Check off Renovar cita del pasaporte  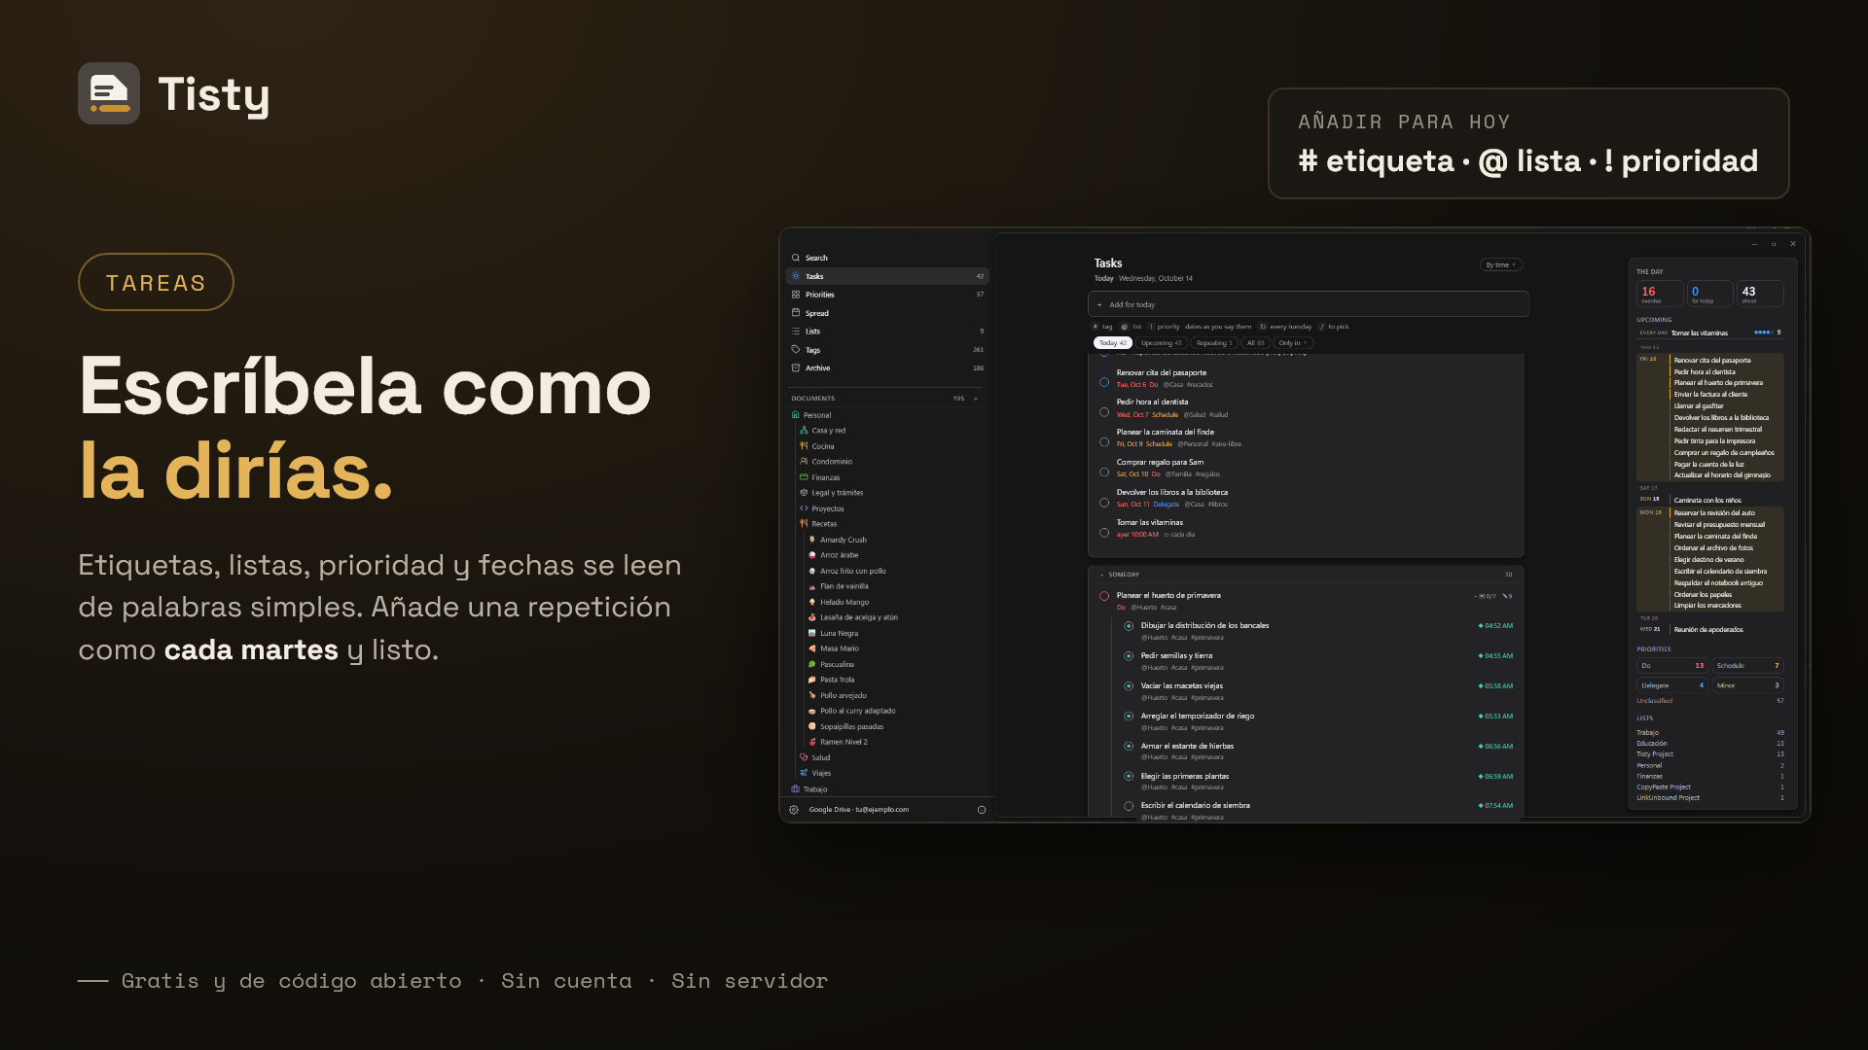[1104, 382]
